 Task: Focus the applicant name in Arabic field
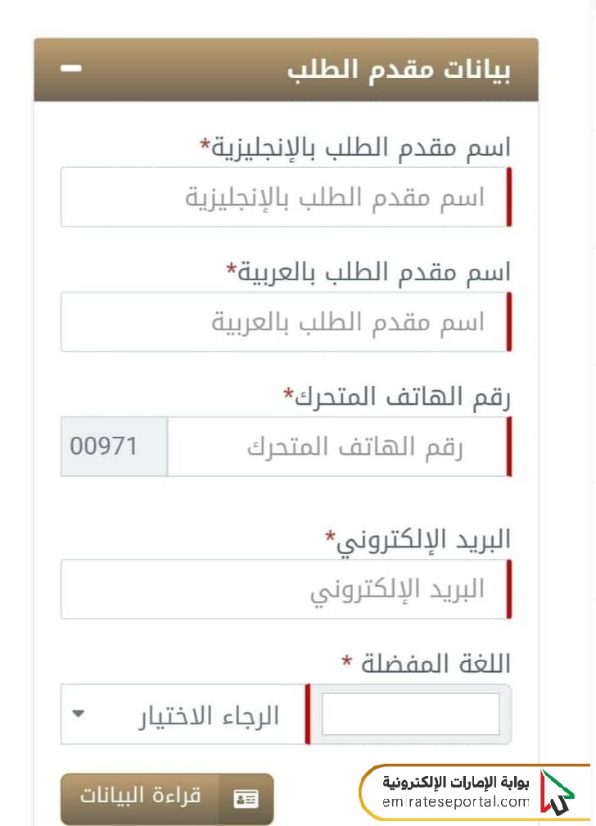click(x=286, y=322)
